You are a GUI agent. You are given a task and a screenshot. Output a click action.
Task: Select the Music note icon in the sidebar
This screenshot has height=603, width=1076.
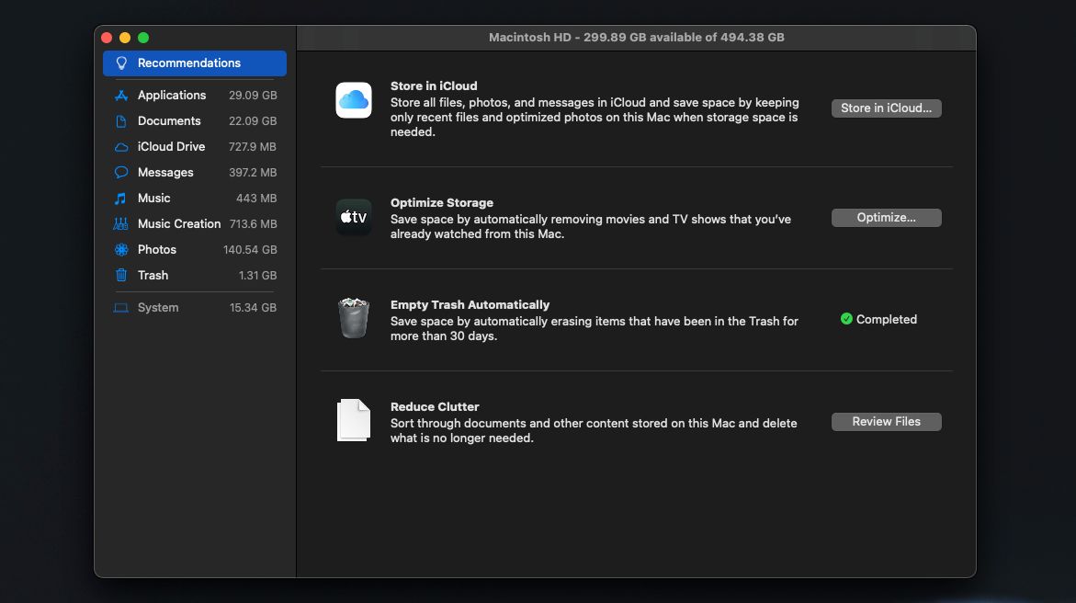click(122, 198)
